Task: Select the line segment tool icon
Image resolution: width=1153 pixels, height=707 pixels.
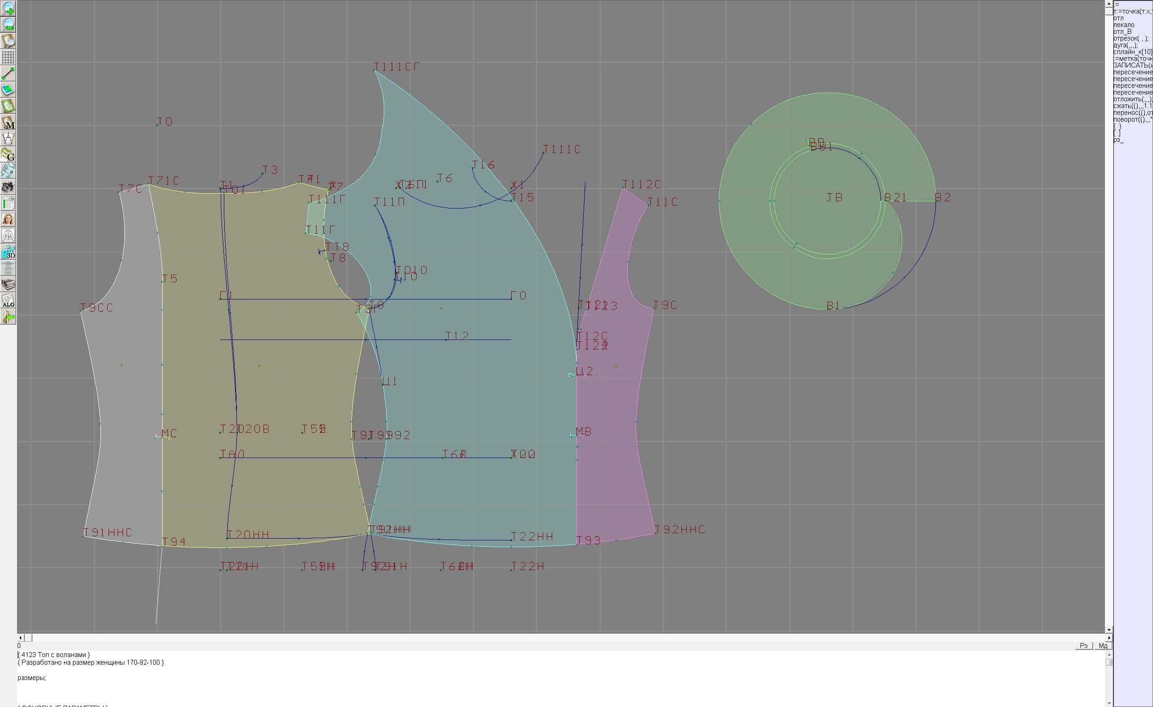Action: tap(8, 73)
